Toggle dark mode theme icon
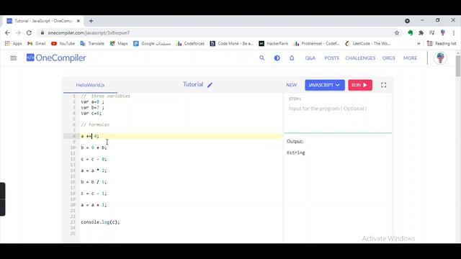The image size is (461, 259). 277,58
